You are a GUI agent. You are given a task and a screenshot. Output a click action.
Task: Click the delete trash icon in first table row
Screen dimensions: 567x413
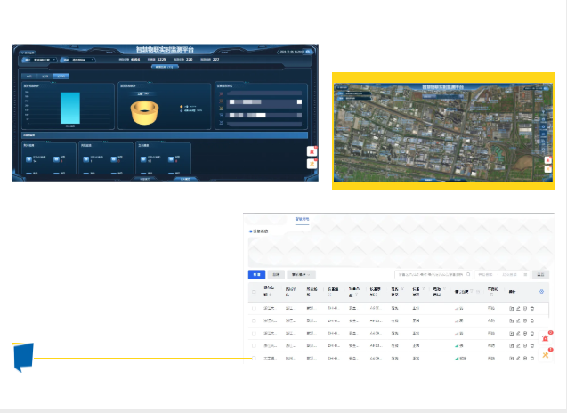532,308
